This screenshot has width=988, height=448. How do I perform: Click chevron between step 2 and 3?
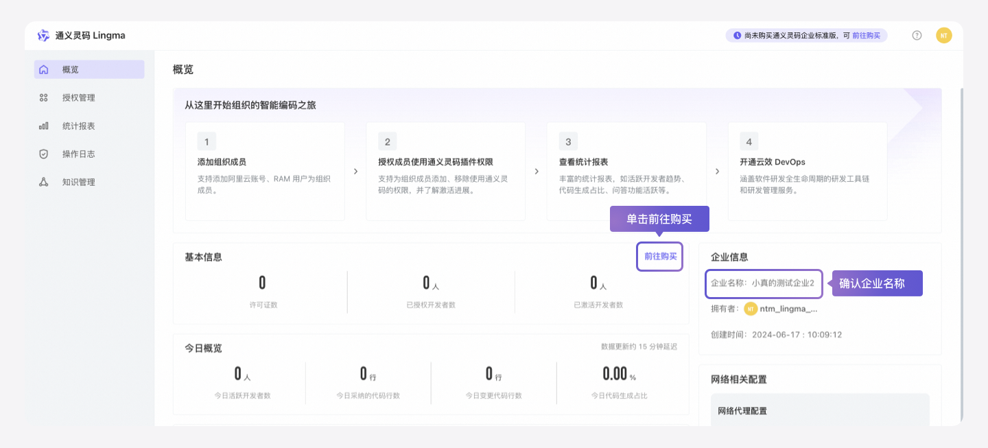click(537, 172)
